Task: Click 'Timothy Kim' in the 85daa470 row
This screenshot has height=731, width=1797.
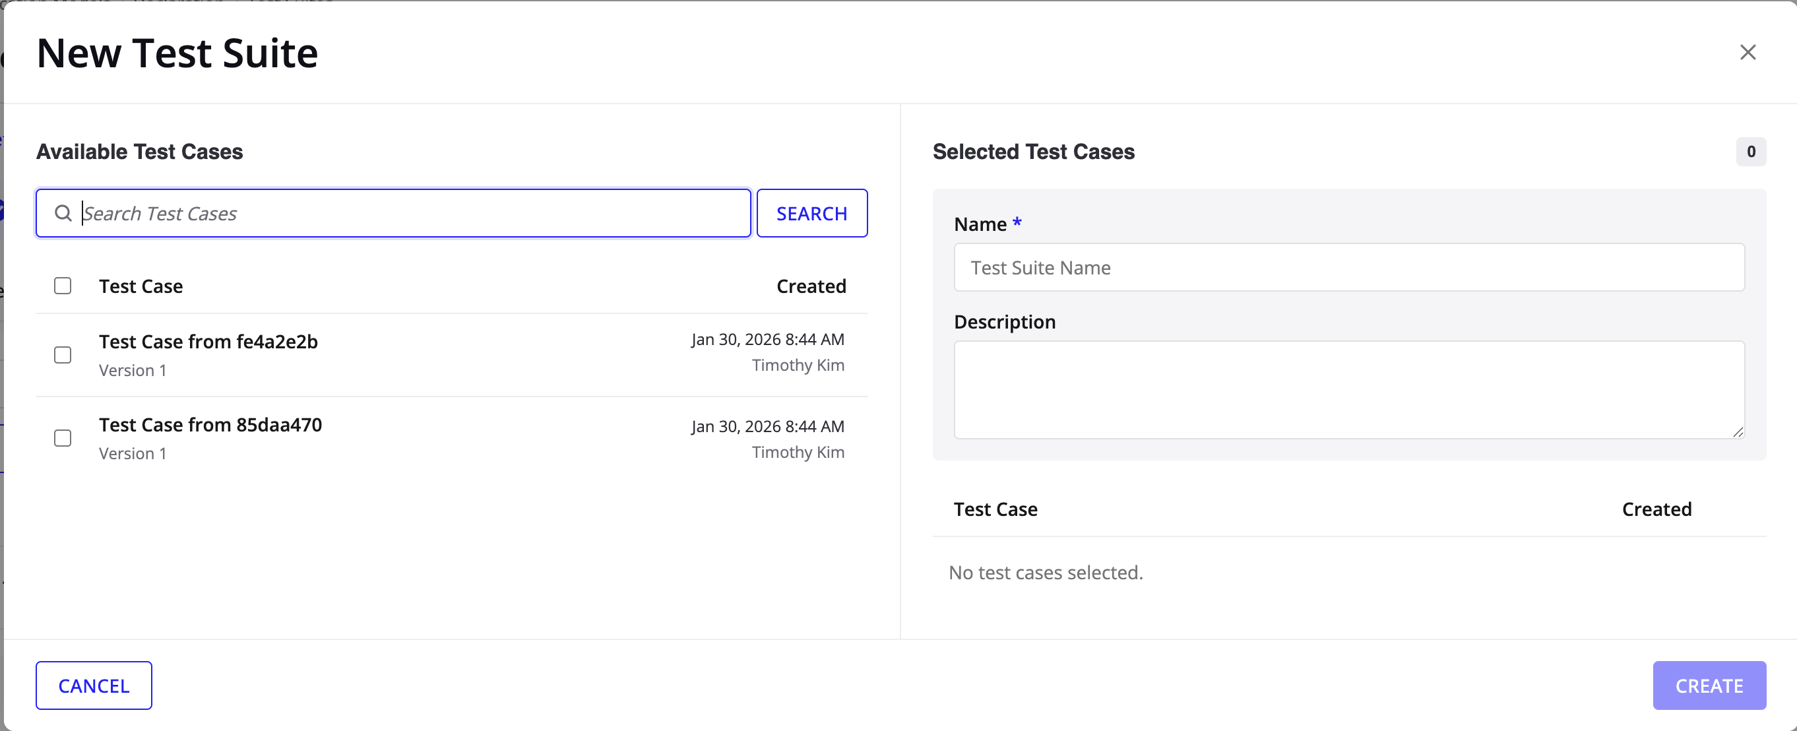Action: (798, 452)
